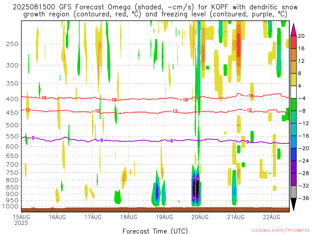Click the coolwx.com/modelts link text
312x234 pixels.
[280, 230]
